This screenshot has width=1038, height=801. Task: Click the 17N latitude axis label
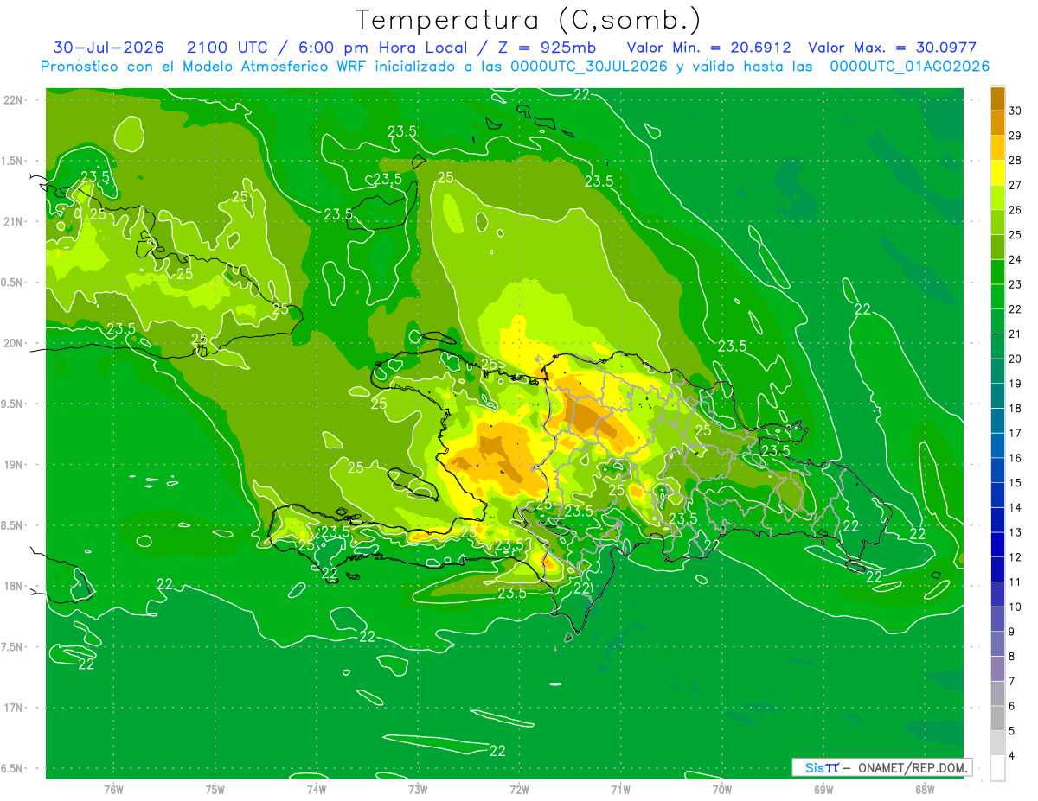pos(14,708)
